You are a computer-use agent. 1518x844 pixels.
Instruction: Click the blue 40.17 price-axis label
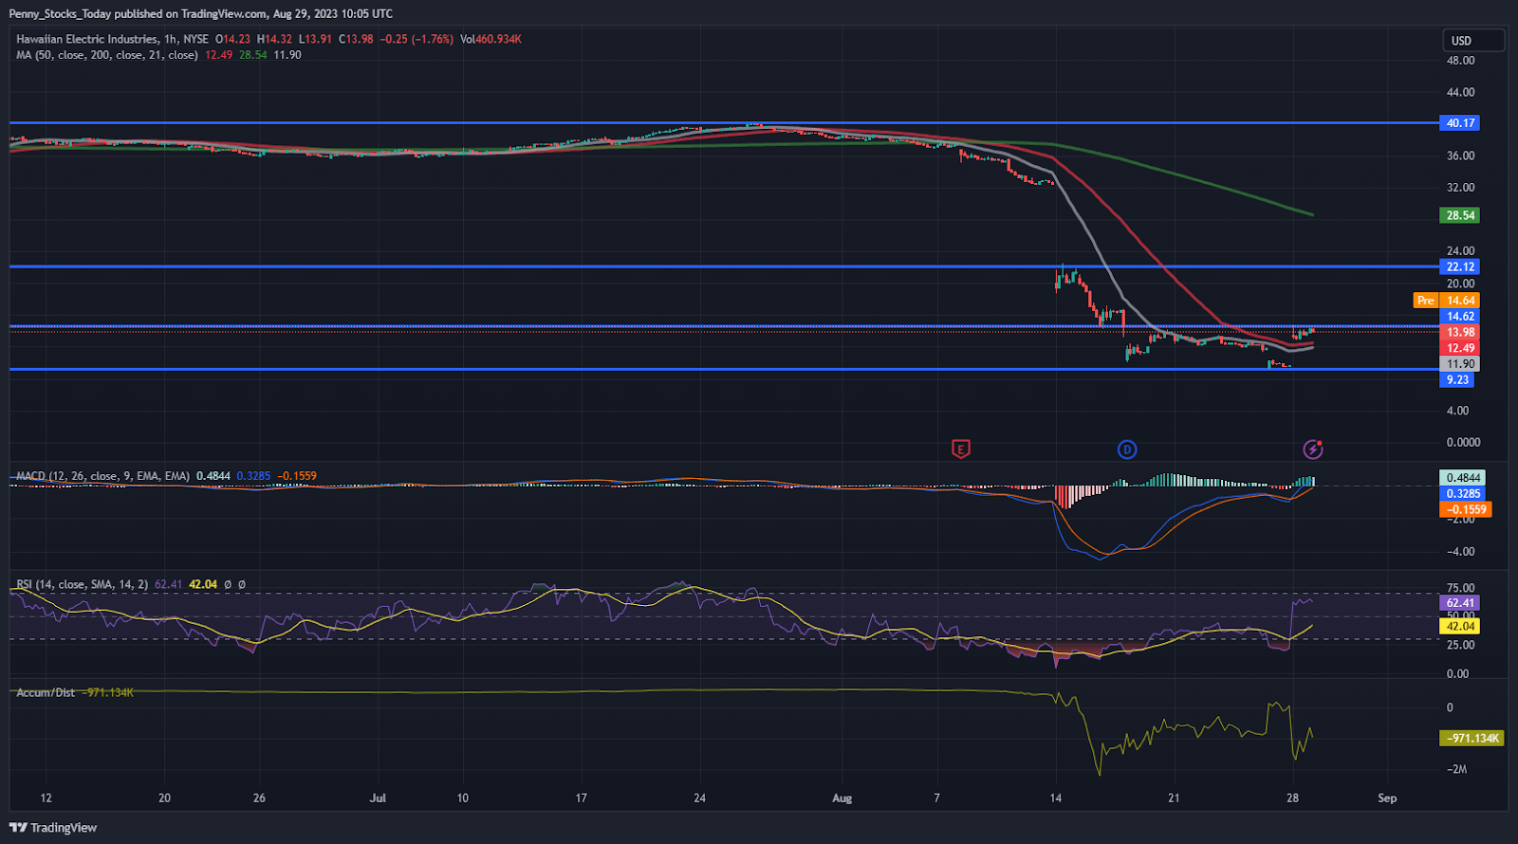pyautogui.click(x=1460, y=123)
